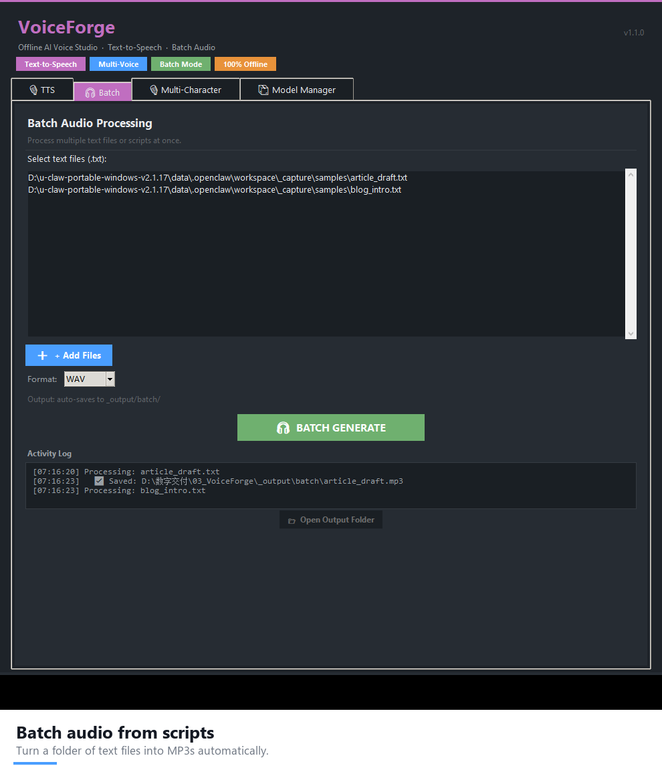Click the plus icon on Add Files
The height and width of the screenshot is (766, 662).
[x=43, y=356]
